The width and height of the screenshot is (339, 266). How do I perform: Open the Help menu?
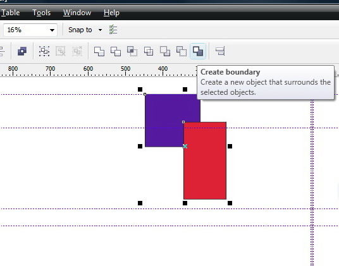pos(111,13)
